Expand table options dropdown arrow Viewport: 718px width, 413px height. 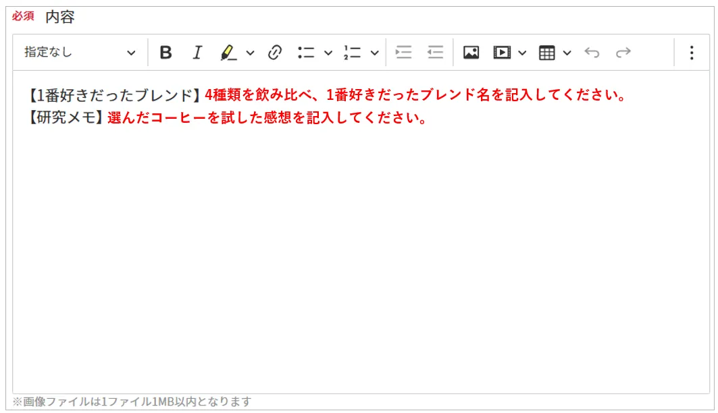point(567,53)
